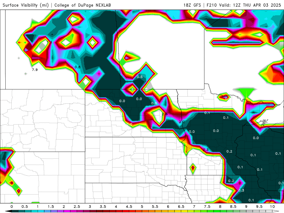Click the 0.8 visibility value on the map

coord(77,67)
